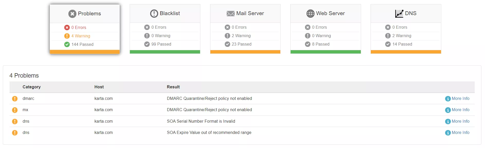Open More Info for SOA Expire Value
Viewport: 485px width, 148px height.
[457, 133]
